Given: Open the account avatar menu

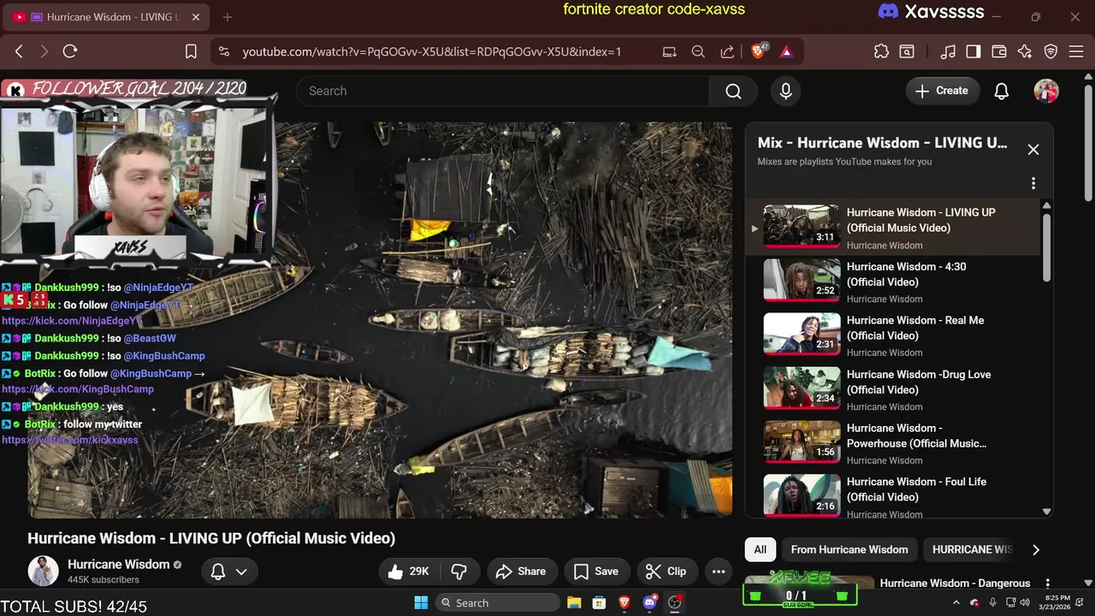Looking at the screenshot, I should coord(1046,91).
